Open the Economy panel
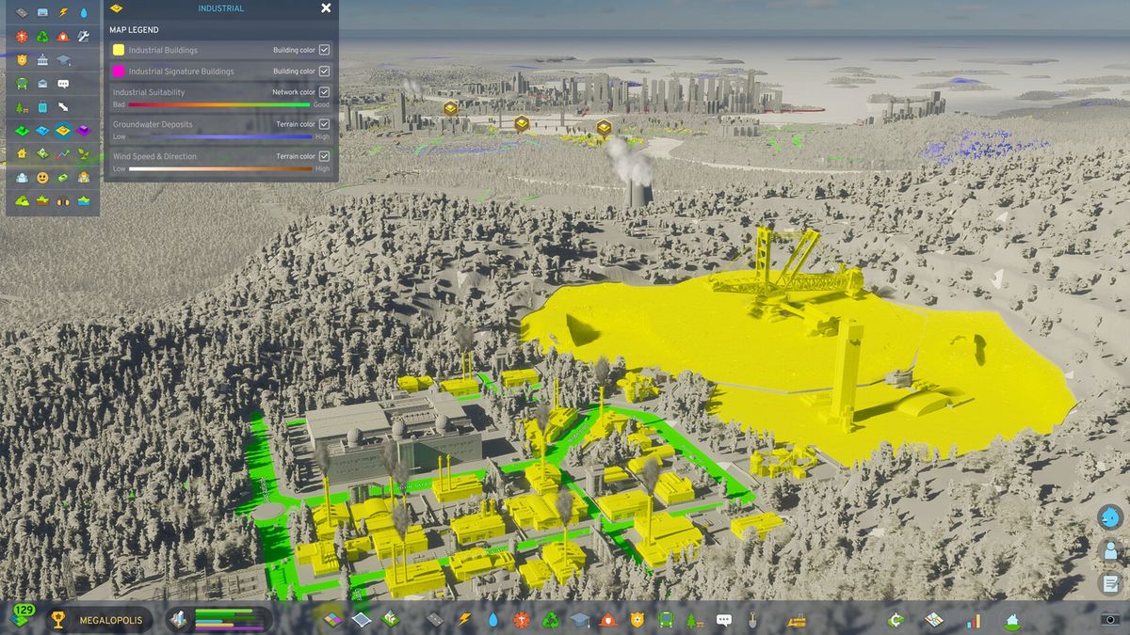The width and height of the screenshot is (1130, 635). tap(896, 621)
